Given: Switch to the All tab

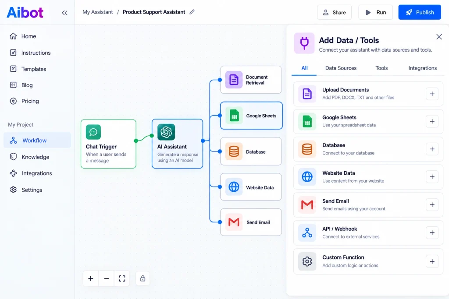Looking at the screenshot, I should pos(304,68).
